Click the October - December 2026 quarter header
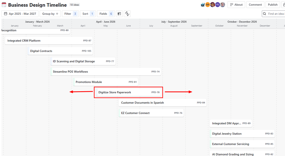 242,22
